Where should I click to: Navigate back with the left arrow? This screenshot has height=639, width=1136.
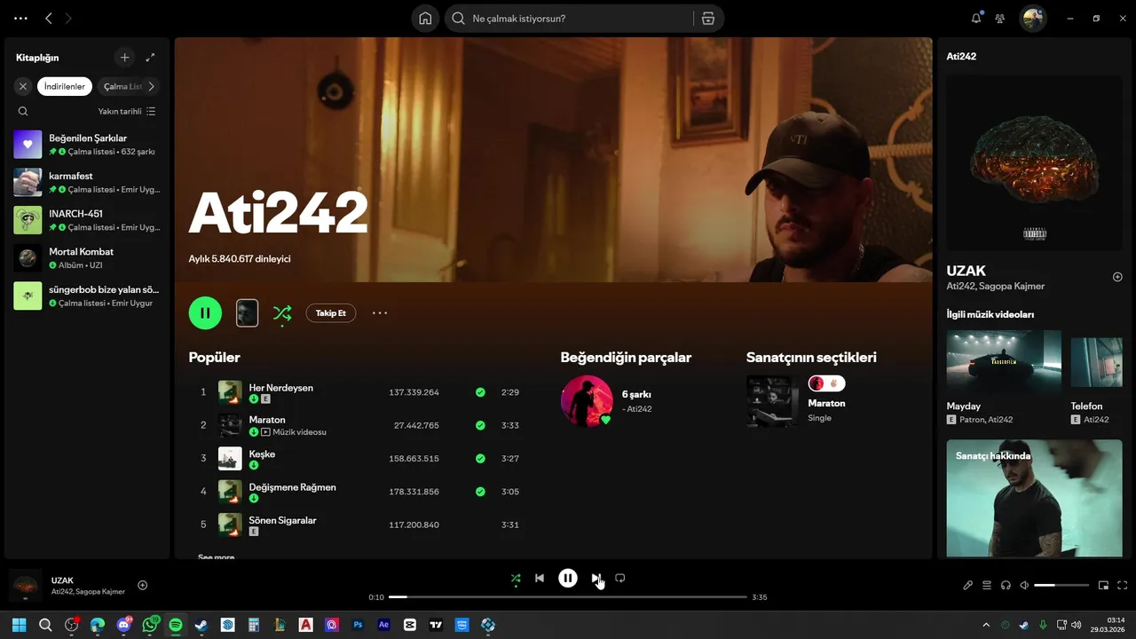coord(49,18)
